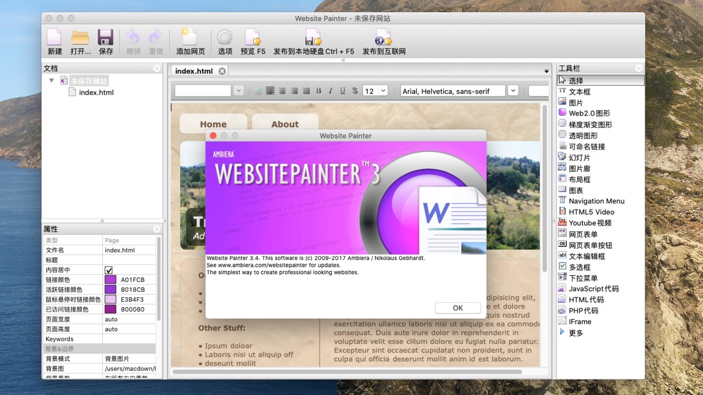
Task: Select index.html in the document tree
Action: [x=96, y=92]
